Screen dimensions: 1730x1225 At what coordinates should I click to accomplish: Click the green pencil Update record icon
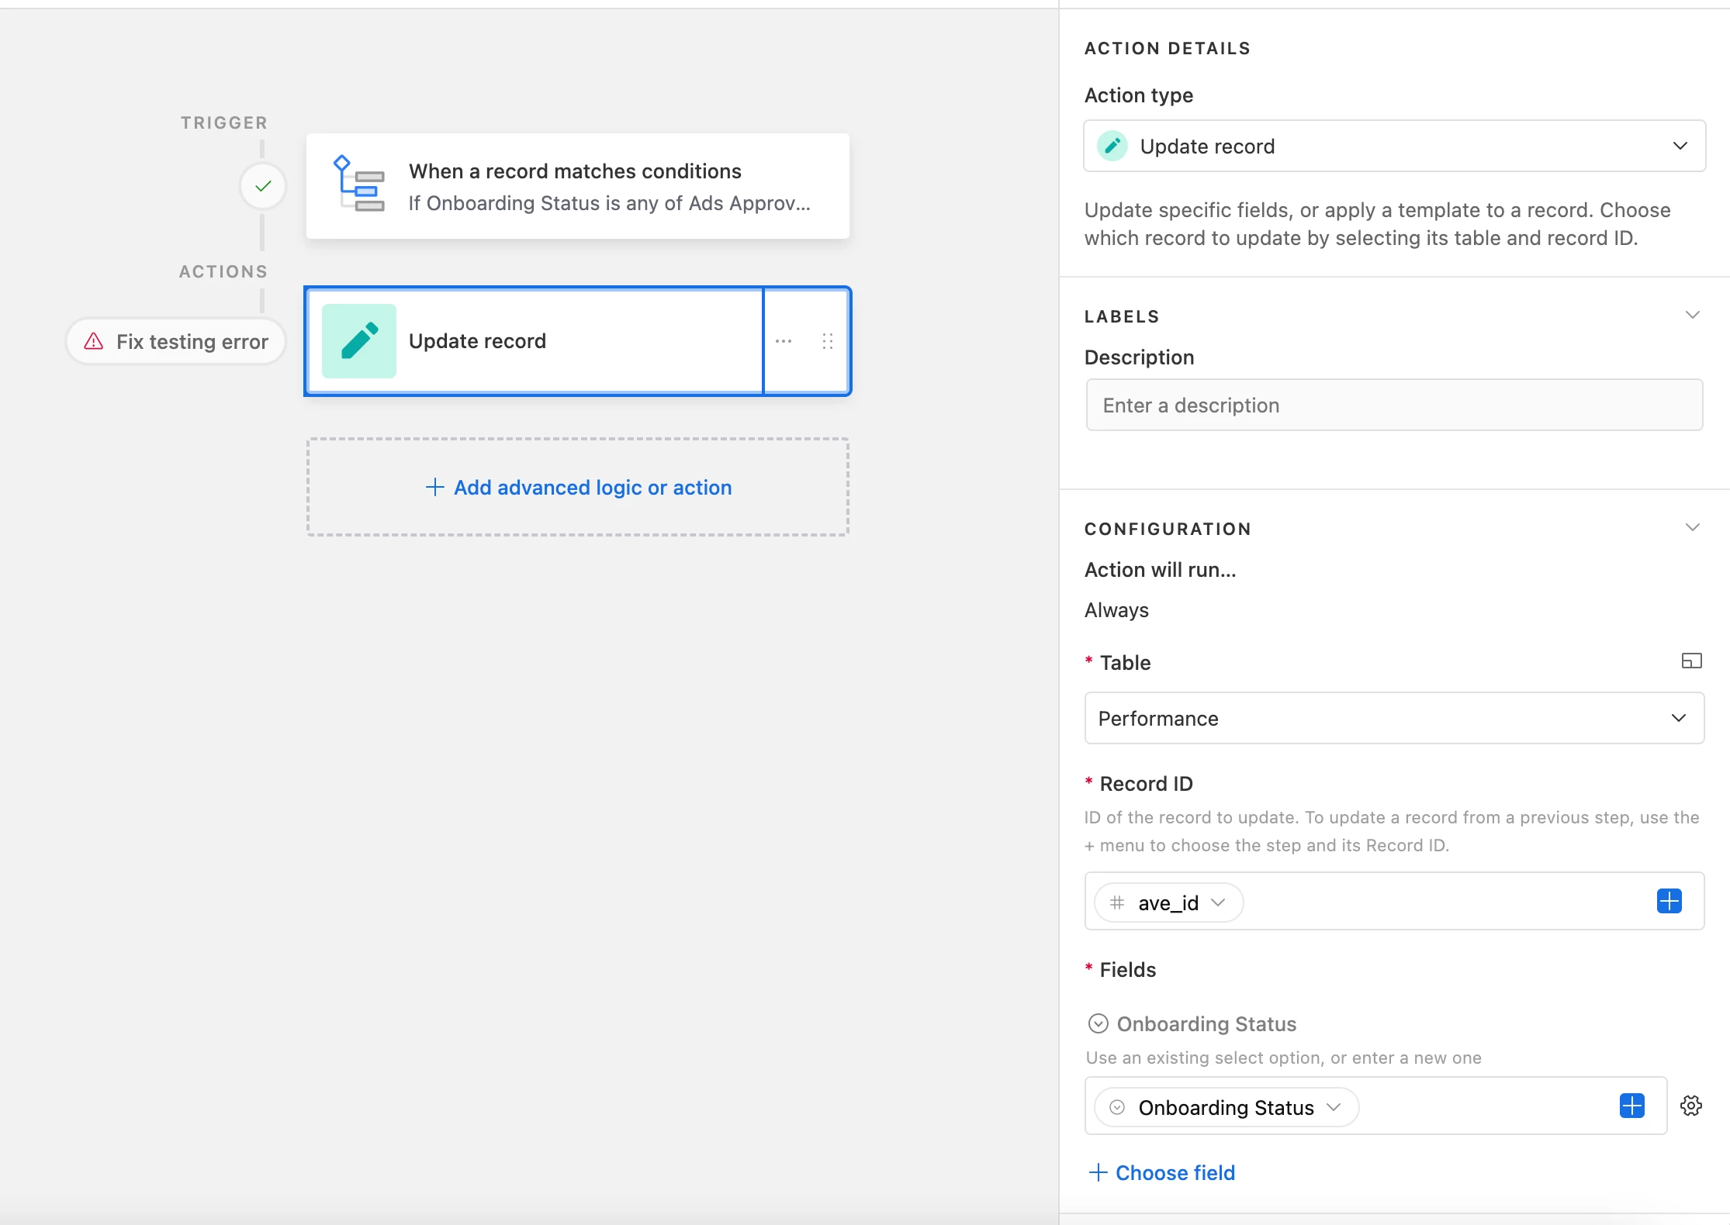[359, 341]
